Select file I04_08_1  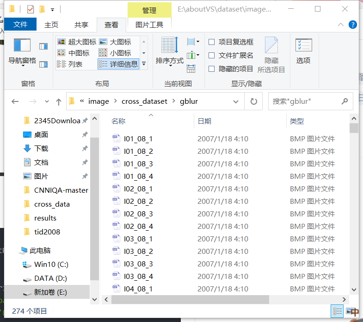click(138, 289)
